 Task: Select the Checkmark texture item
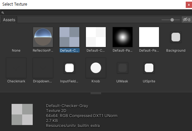(16, 68)
